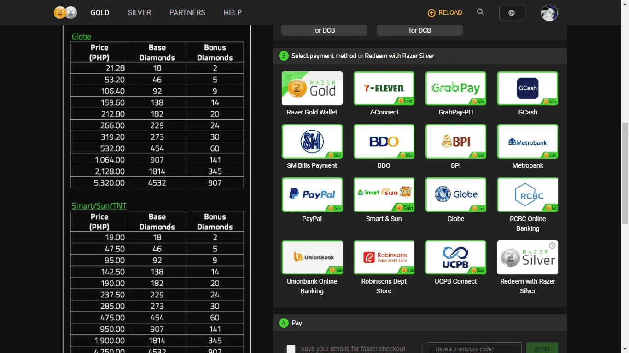Select UCPB Connect payment method

point(456,257)
